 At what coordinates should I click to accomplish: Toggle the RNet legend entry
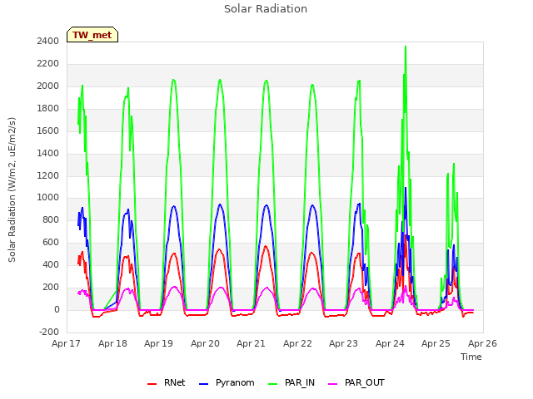tap(167, 382)
